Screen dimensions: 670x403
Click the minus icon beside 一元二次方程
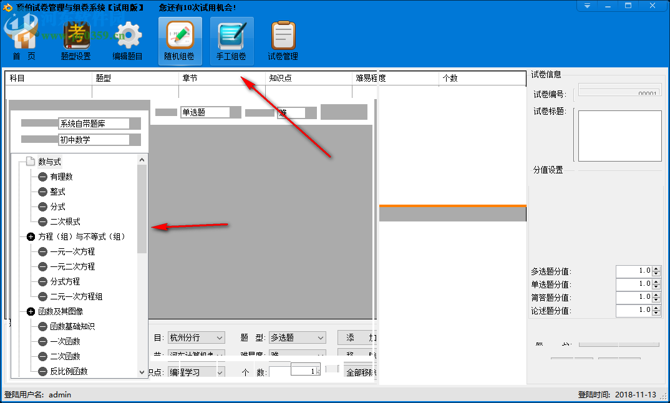coord(42,266)
